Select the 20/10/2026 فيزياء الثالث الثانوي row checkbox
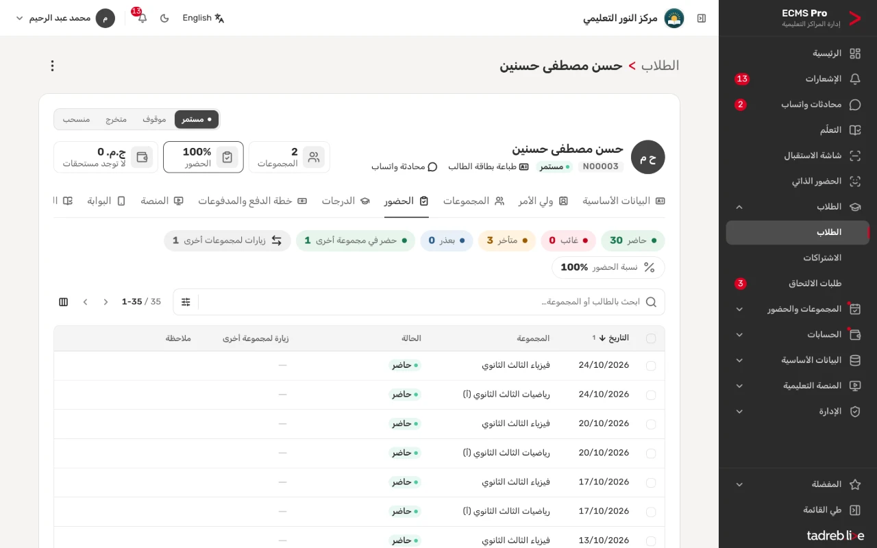This screenshot has width=877, height=548. click(x=651, y=424)
